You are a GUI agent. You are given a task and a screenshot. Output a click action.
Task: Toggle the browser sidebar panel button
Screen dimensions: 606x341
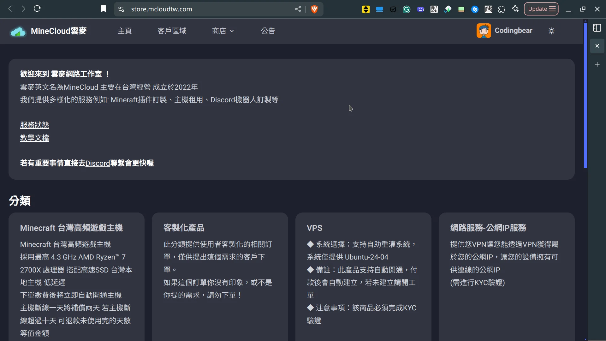[x=597, y=28]
